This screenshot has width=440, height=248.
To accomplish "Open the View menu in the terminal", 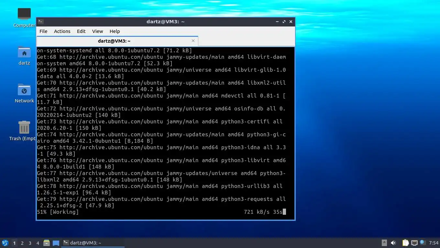I will (x=97, y=31).
